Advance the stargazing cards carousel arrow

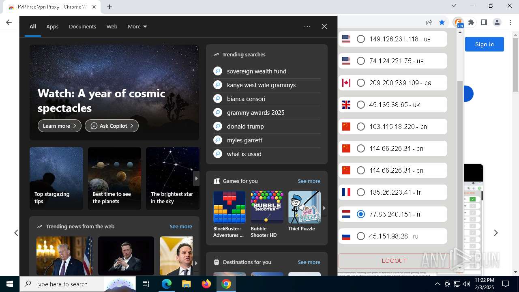pyautogui.click(x=196, y=178)
